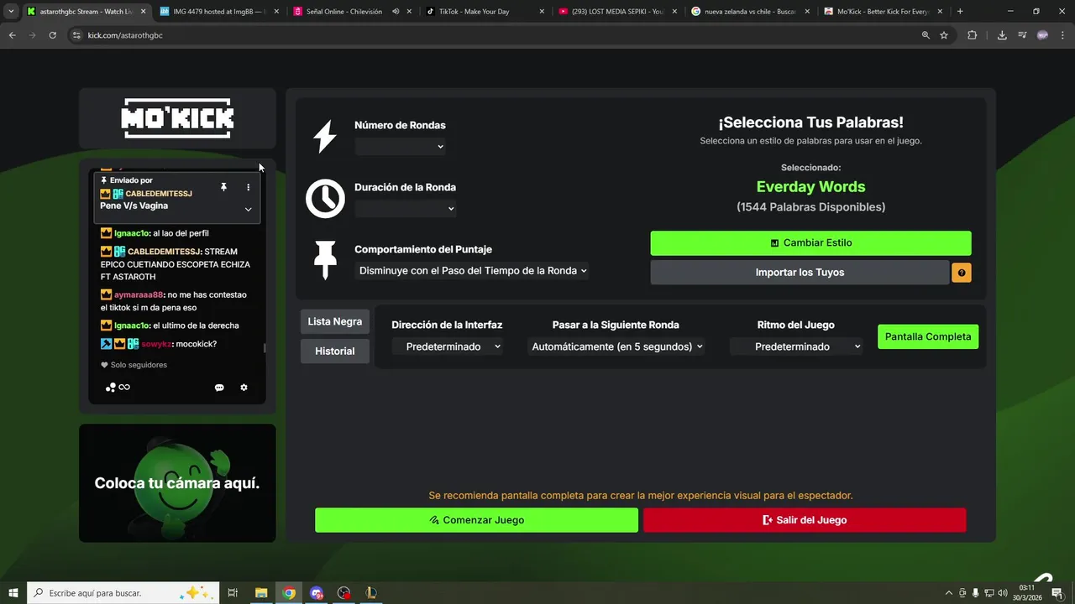The width and height of the screenshot is (1075, 604).
Task: Click Chrome icon on taskbar
Action: [x=289, y=593]
